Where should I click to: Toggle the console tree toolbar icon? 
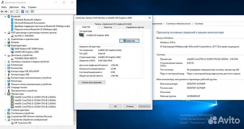(12, 12)
